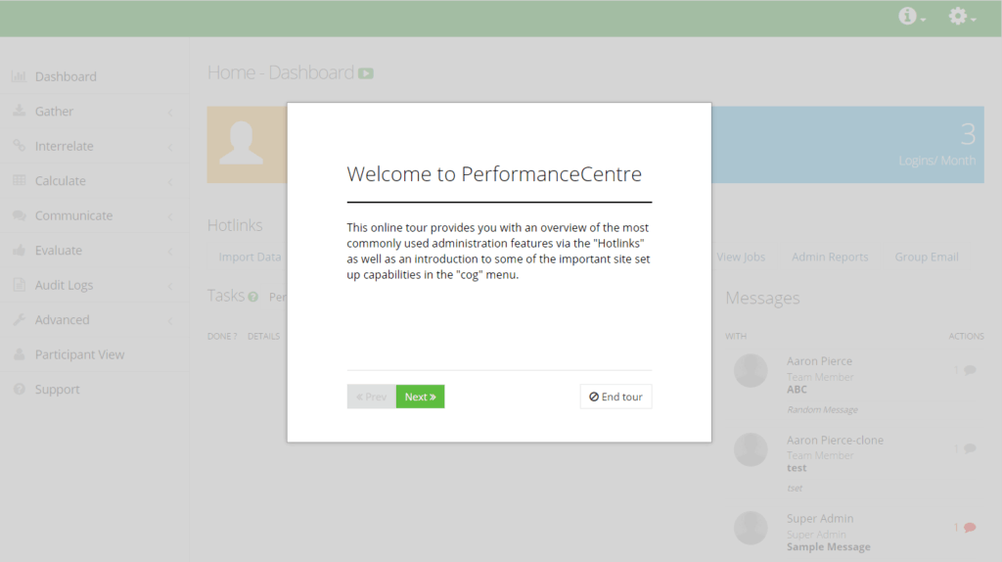This screenshot has height=562, width=1002.
Task: Select the Calculate sidebar item
Action: tap(95, 180)
